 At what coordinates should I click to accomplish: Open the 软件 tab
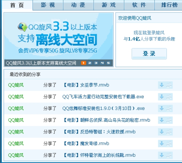[139, 5]
